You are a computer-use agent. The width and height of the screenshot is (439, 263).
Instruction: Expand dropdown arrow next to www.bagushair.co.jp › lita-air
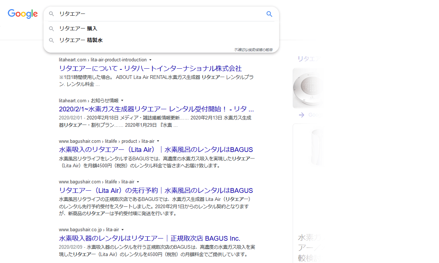(123, 230)
